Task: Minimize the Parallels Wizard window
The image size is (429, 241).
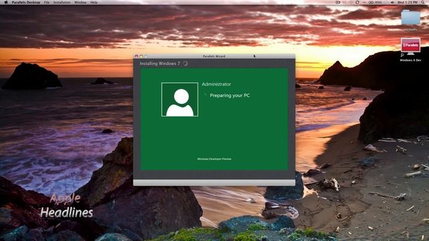Action: [x=141, y=56]
